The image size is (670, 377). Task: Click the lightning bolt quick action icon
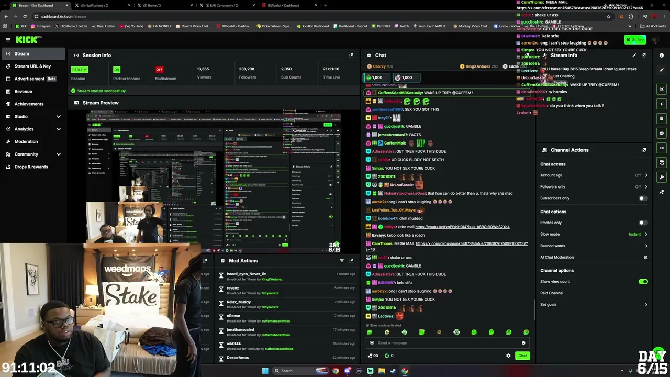pyautogui.click(x=662, y=104)
